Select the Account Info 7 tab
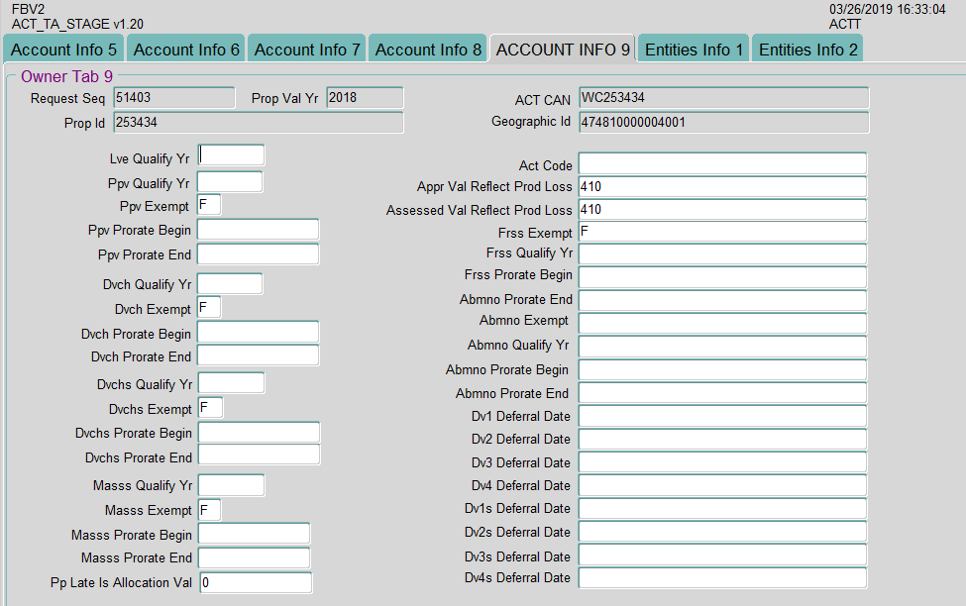This screenshot has width=966, height=606. point(307,50)
